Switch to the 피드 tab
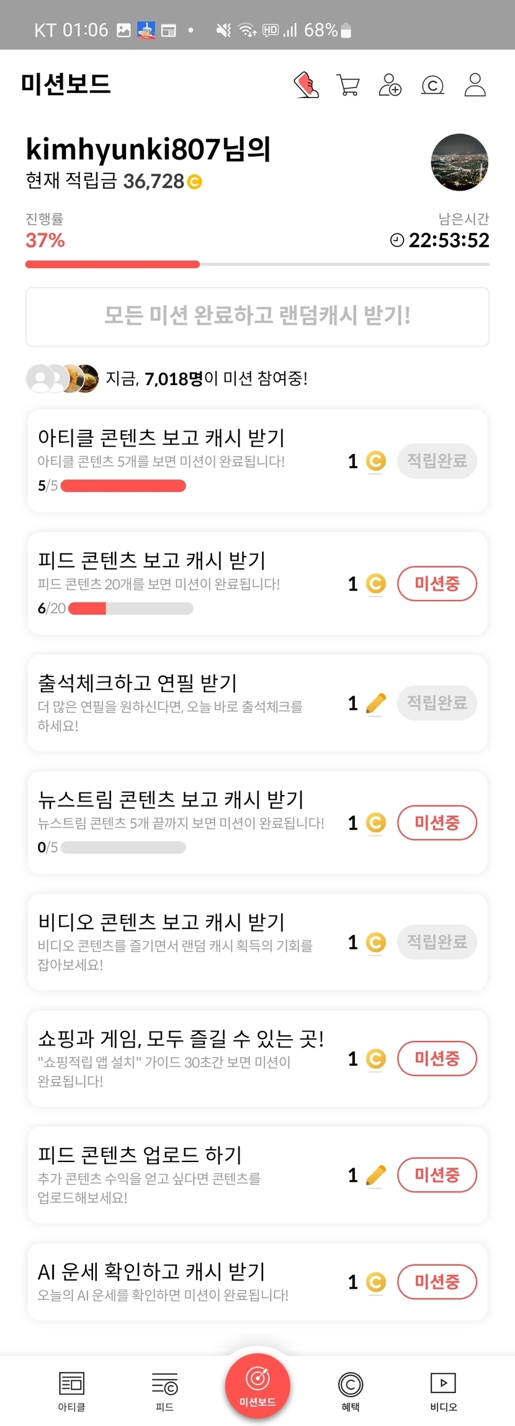This screenshot has width=515, height=1426. tap(164, 1390)
